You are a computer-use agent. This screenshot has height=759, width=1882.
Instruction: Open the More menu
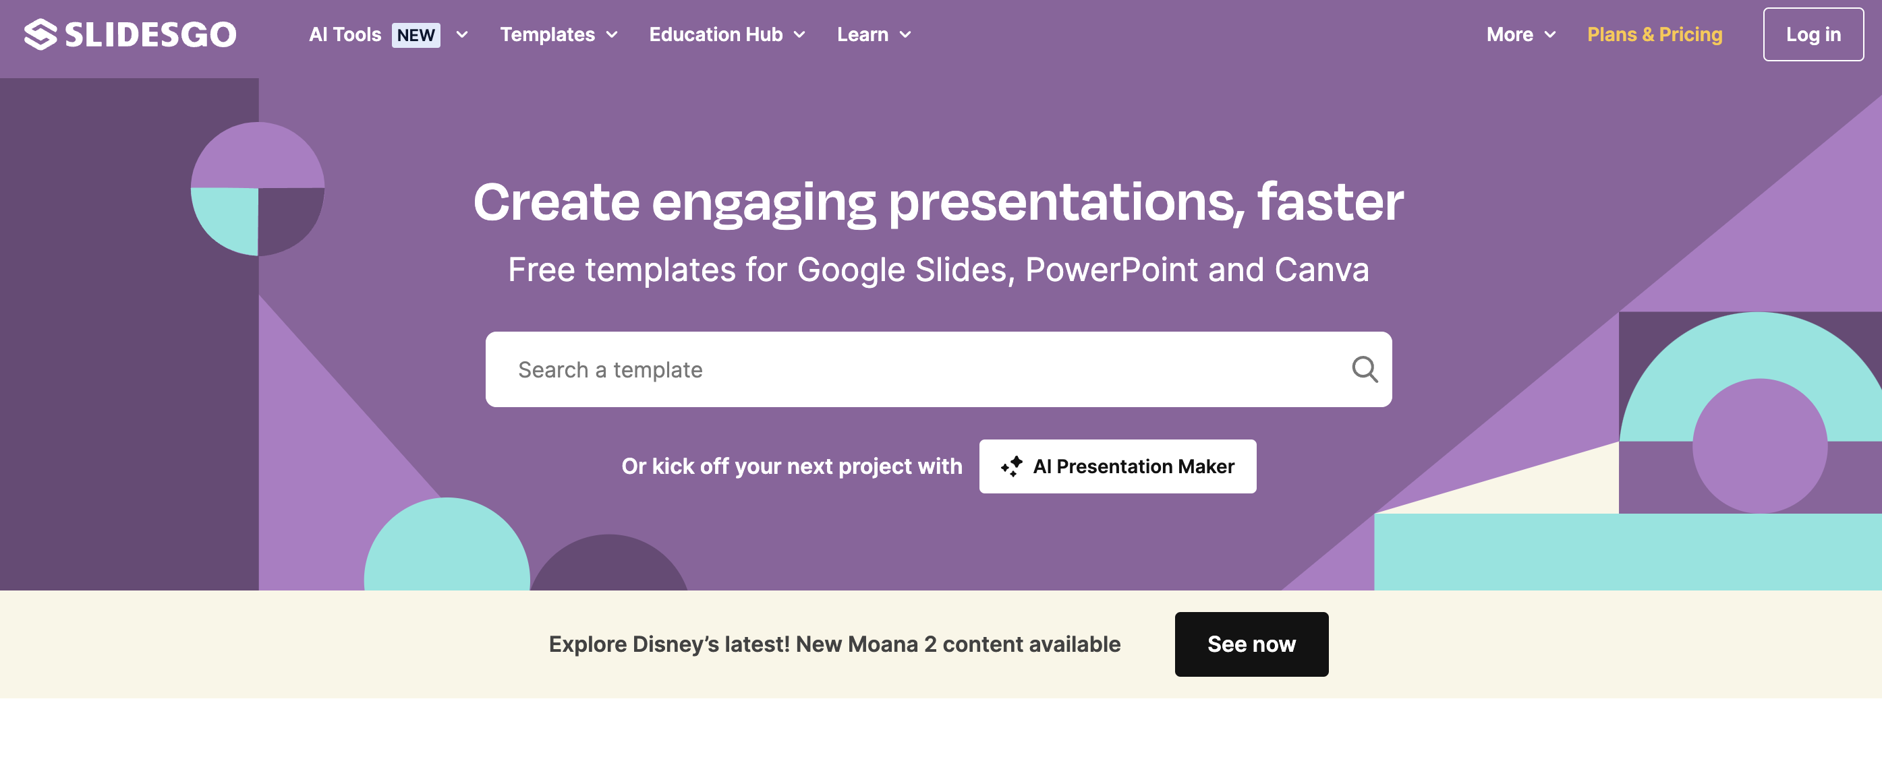click(1510, 34)
